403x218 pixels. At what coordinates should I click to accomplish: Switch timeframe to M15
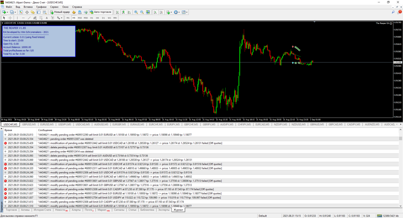[80, 18]
